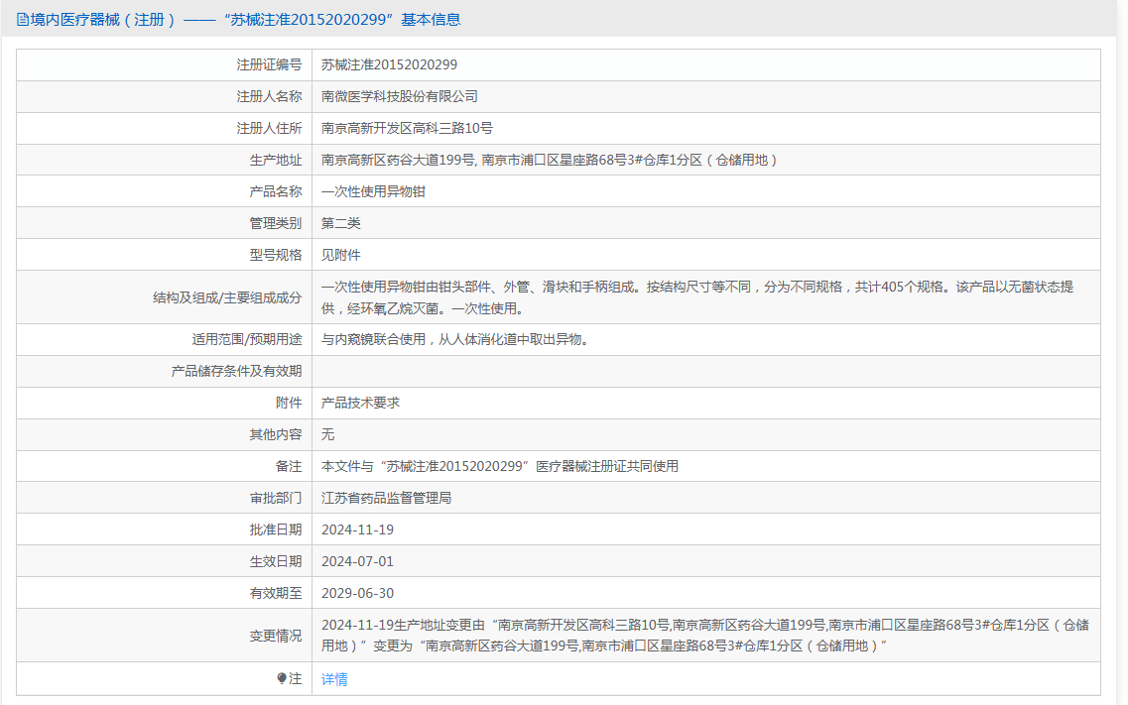The image size is (1128, 705).
Task: Click the 审批部门 row label
Action: point(276,498)
